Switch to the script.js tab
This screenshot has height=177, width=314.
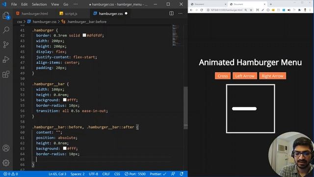point(71,13)
